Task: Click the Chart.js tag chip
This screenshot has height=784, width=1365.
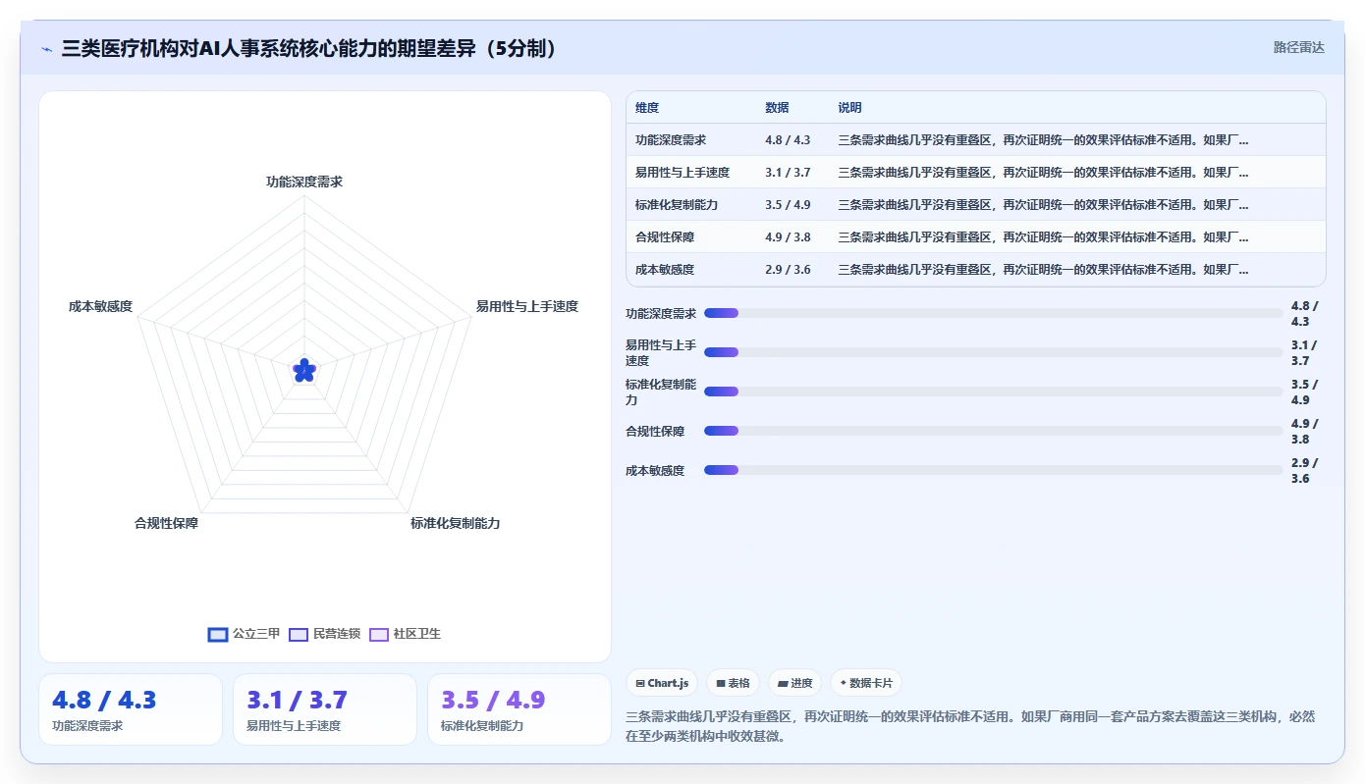Action: [x=662, y=683]
